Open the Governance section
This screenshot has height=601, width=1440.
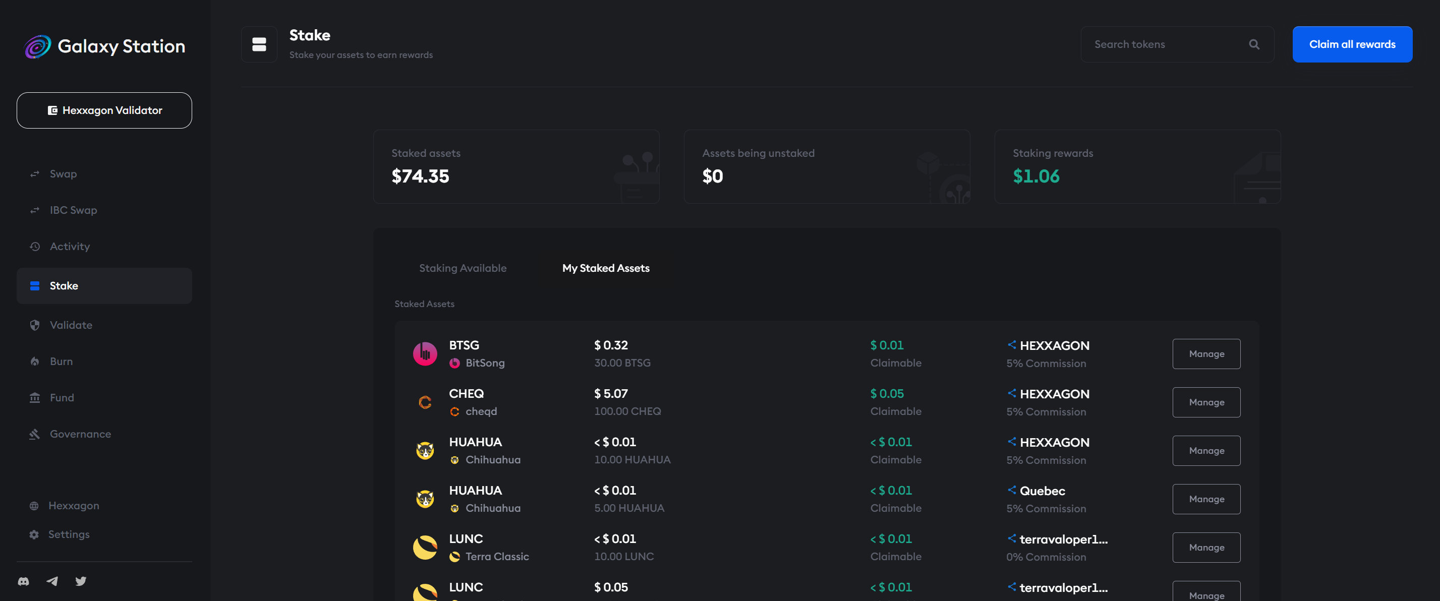pos(80,434)
